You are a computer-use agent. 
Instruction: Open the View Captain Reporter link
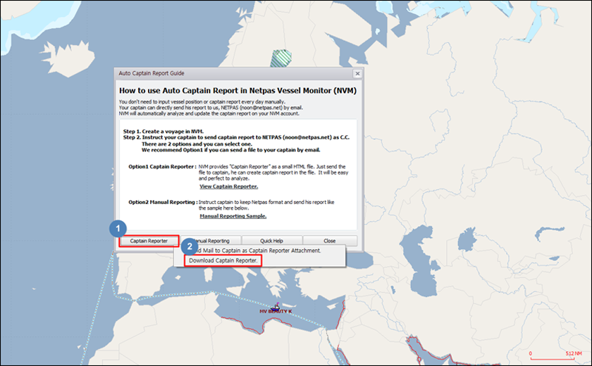[229, 187]
